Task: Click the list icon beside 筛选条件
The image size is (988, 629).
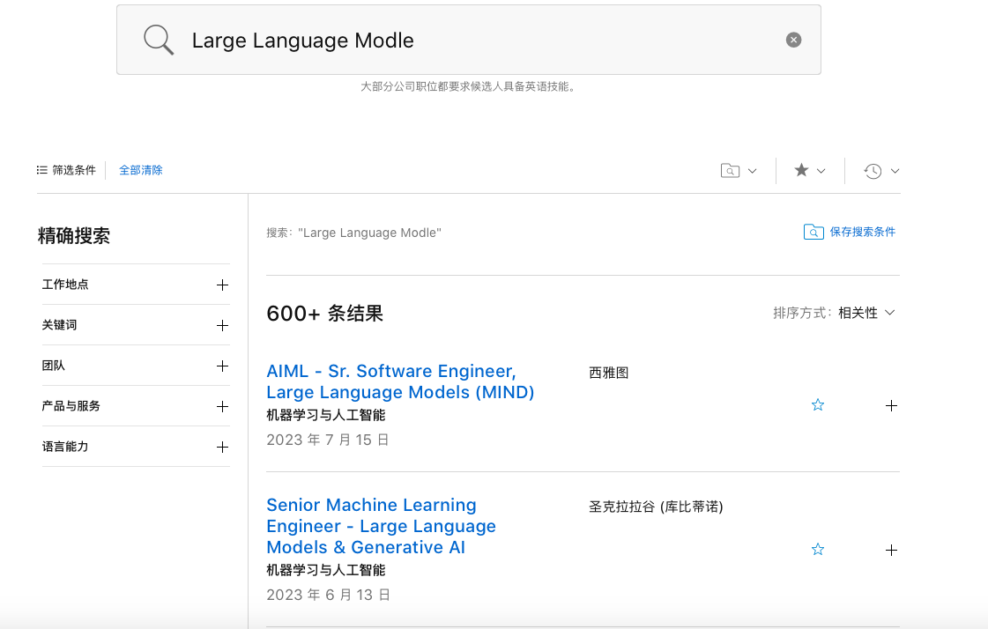Action: [x=41, y=170]
